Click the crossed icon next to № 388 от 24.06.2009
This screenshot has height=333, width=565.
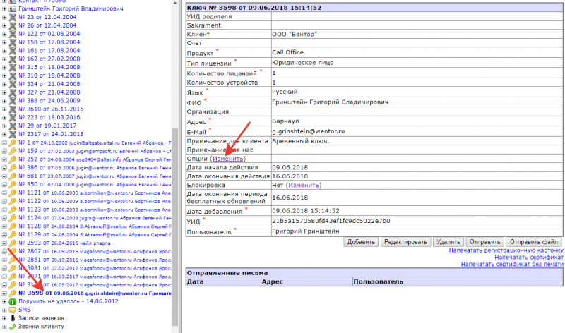click(x=13, y=100)
